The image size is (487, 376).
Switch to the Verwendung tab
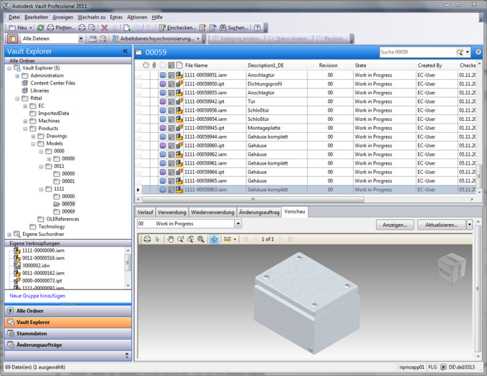click(x=172, y=212)
